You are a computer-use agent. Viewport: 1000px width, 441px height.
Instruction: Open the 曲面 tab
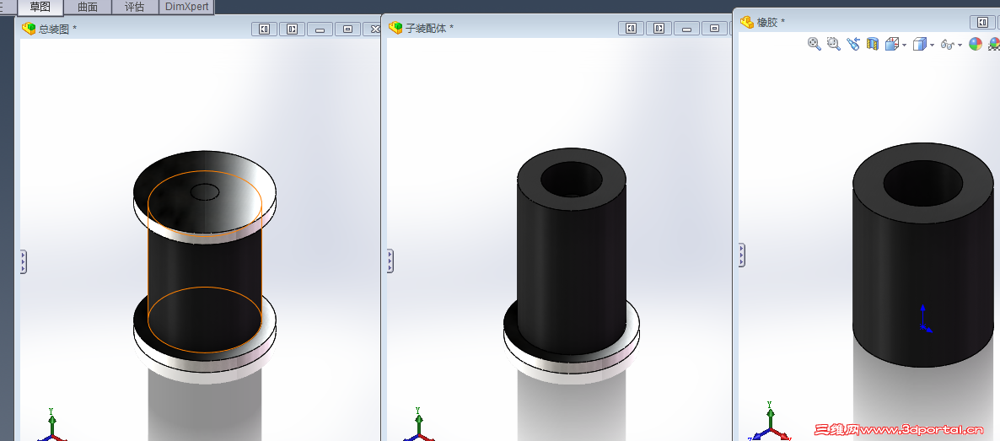pyautogui.click(x=88, y=7)
